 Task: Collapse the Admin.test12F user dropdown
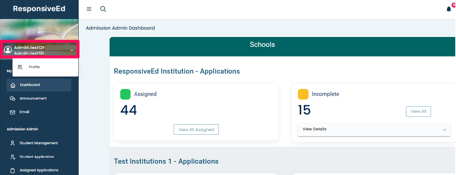tap(72, 50)
